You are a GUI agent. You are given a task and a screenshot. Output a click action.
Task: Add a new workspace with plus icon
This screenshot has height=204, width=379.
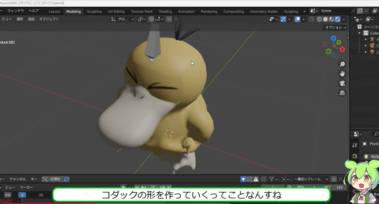305,11
